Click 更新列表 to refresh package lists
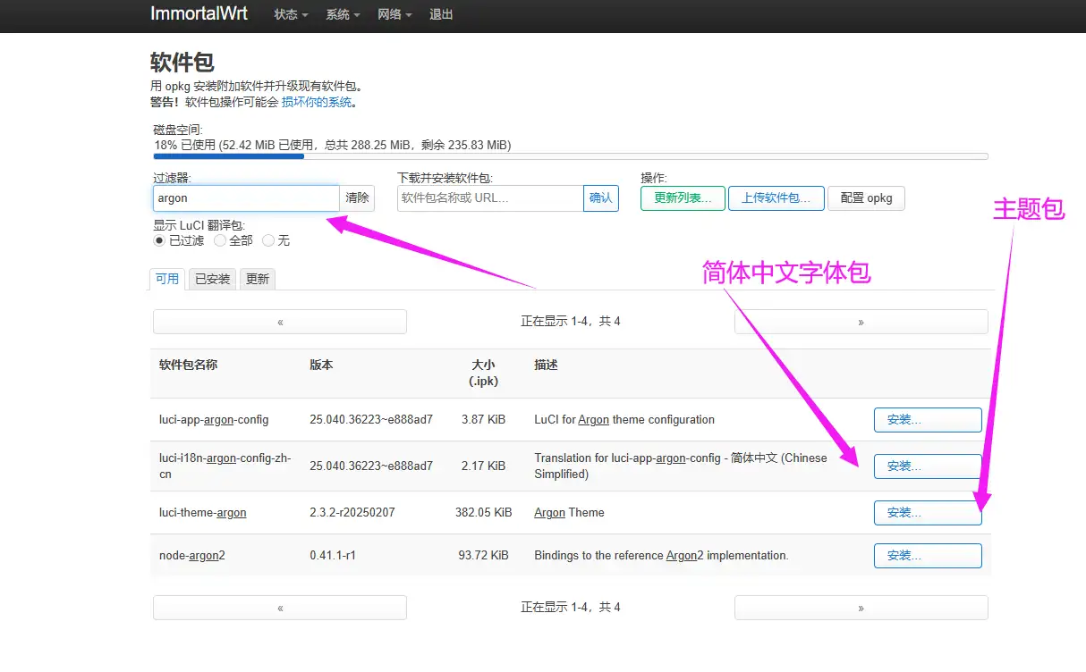This screenshot has width=1086, height=672. pyautogui.click(x=682, y=197)
